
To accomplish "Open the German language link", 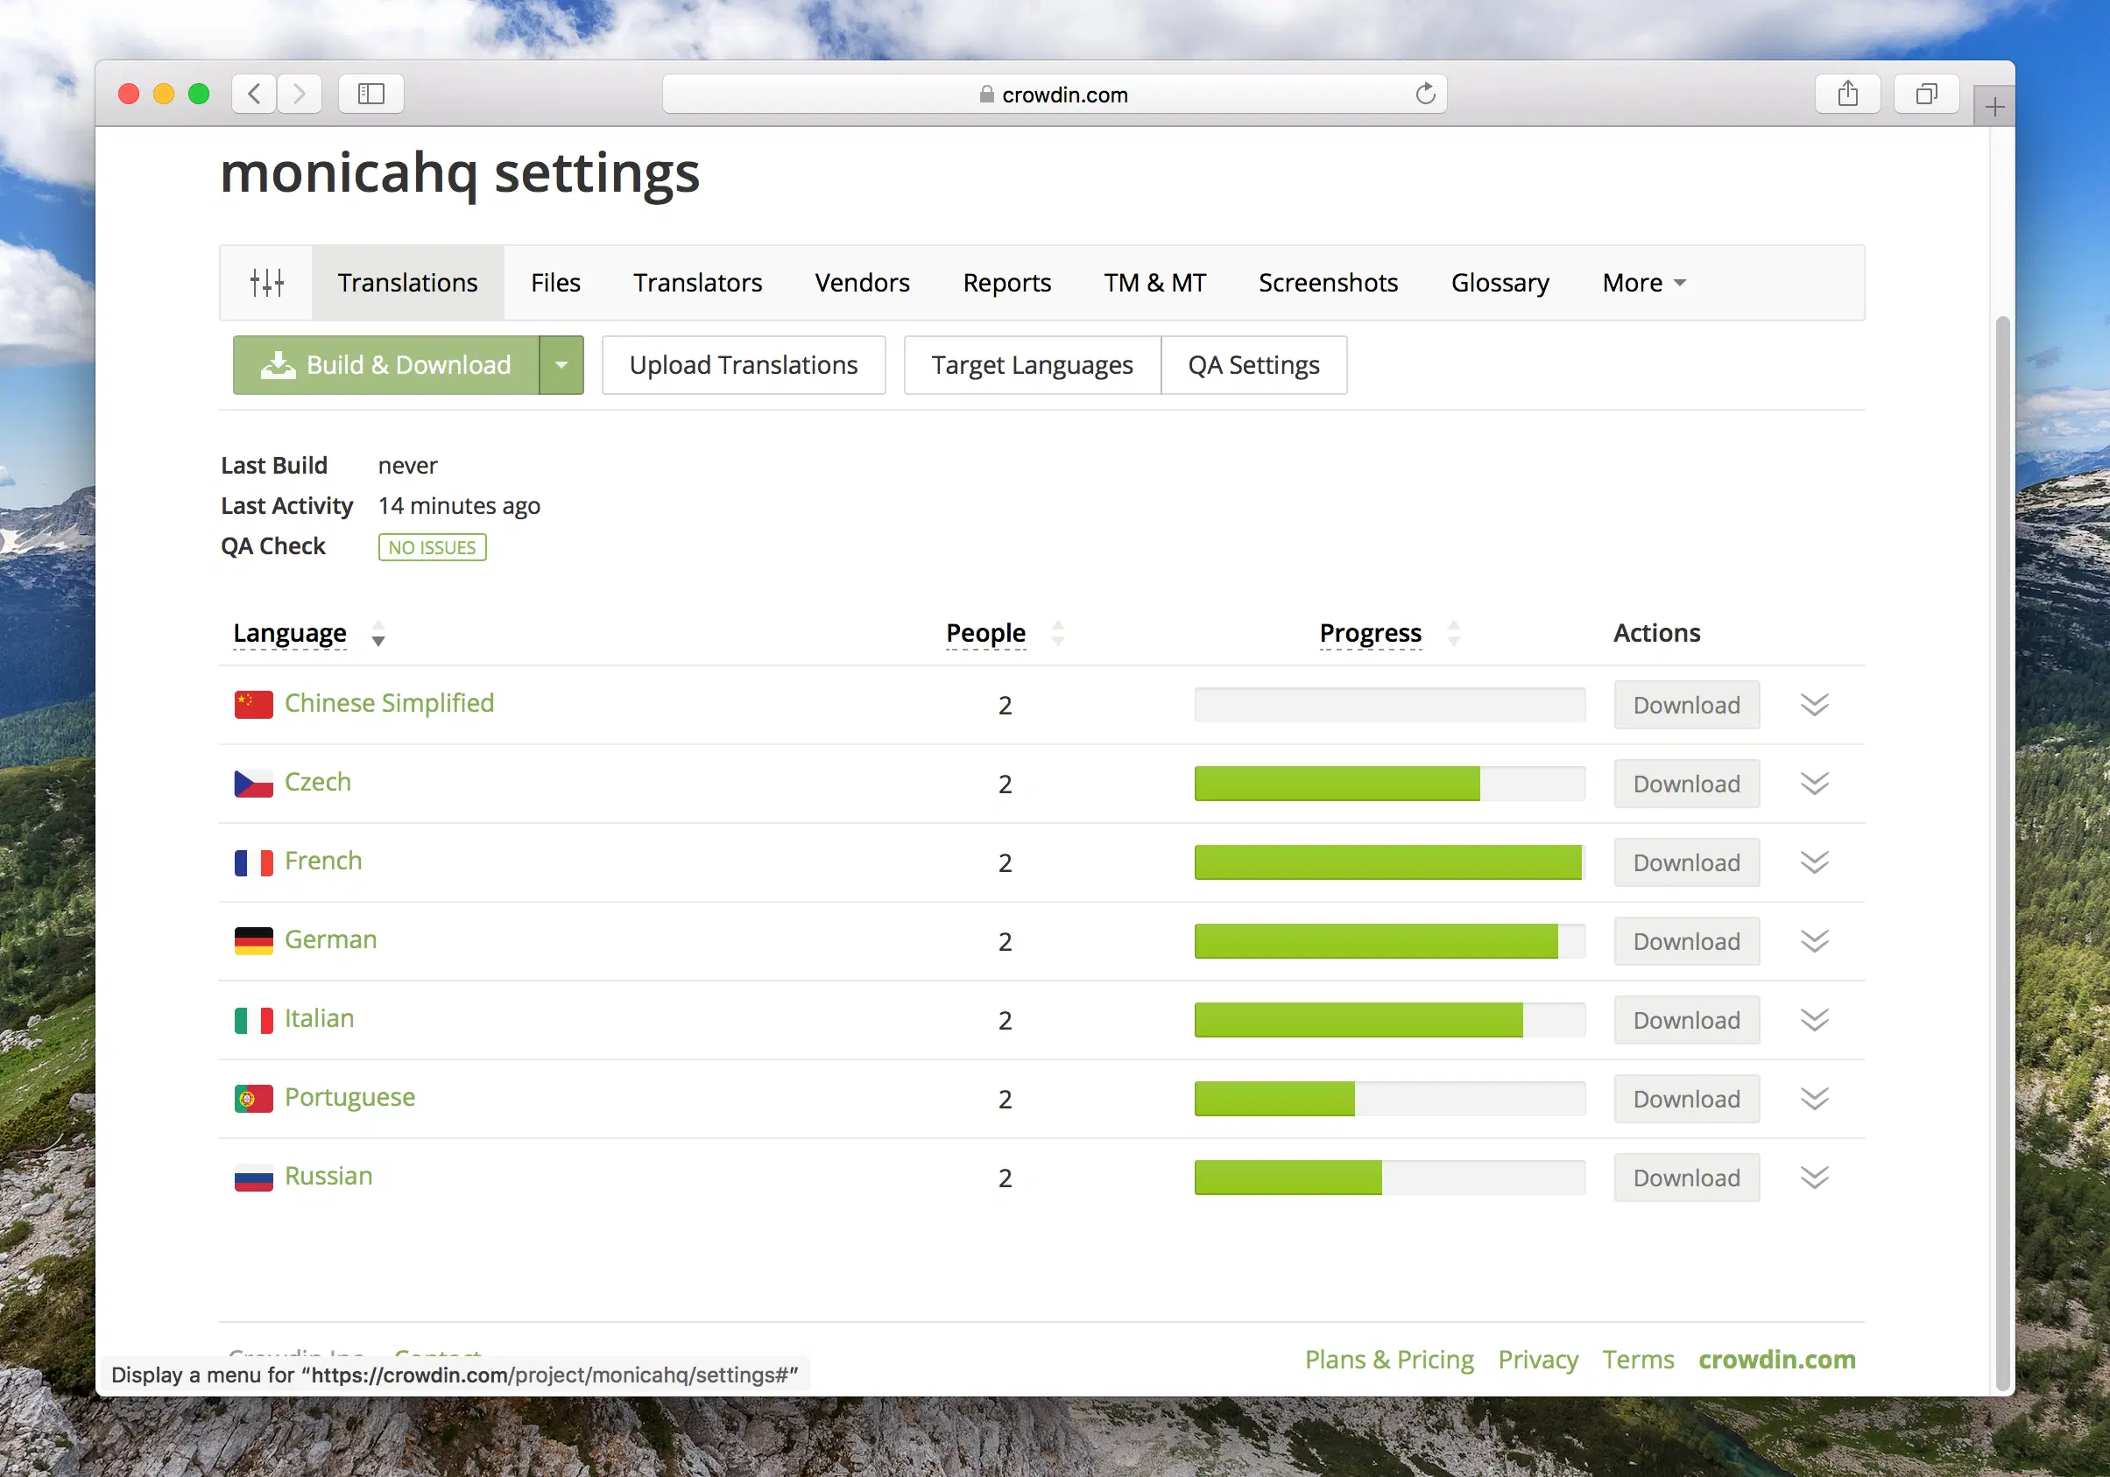I will pos(331,940).
